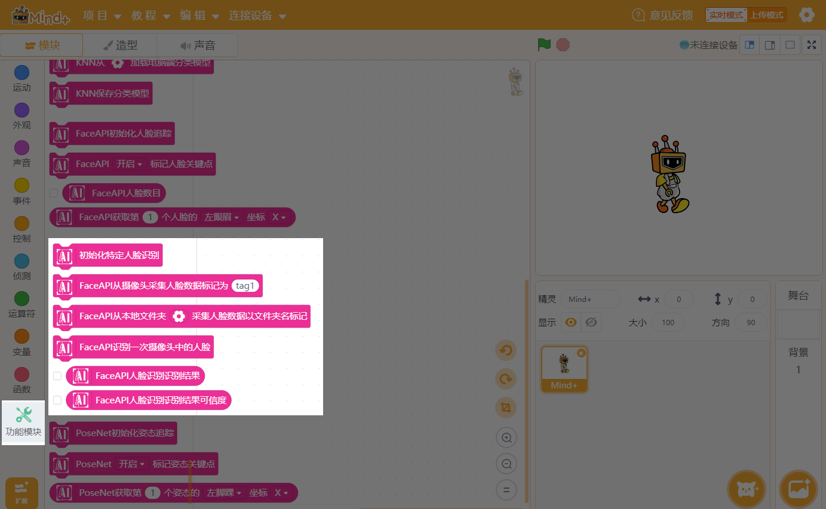
Task: Show the sprite with eye icon
Action: coord(571,323)
